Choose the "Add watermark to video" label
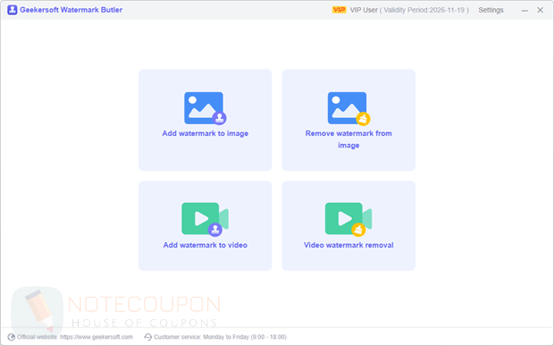This screenshot has height=346, width=554. (206, 245)
